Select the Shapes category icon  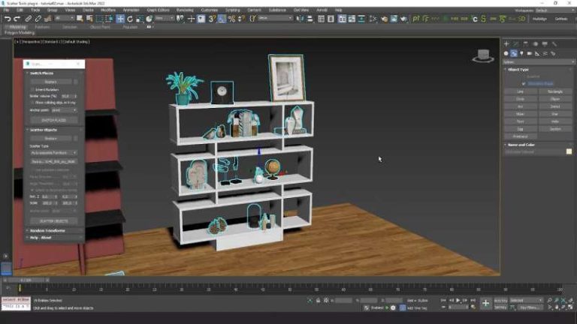click(x=514, y=53)
